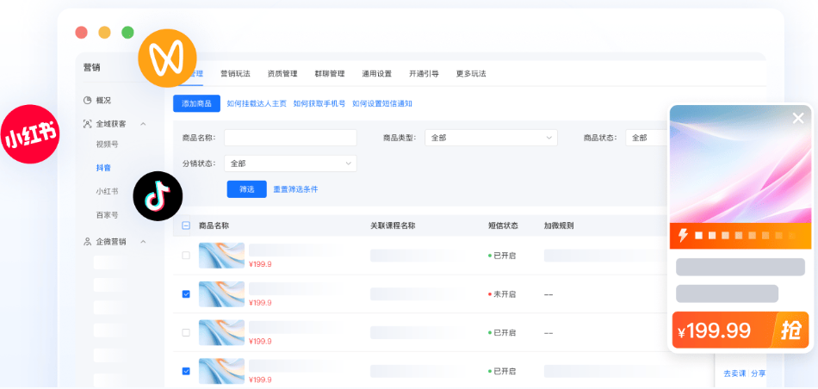Close the product promo popup card
Image resolution: width=818 pixels, height=389 pixels.
pos(798,119)
